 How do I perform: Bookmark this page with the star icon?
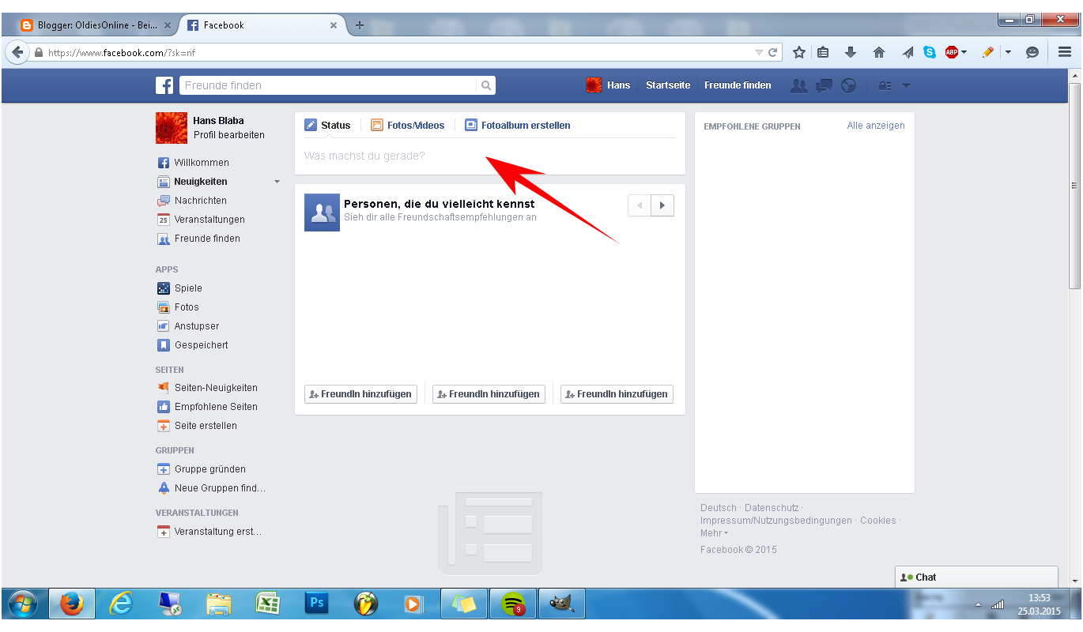(x=799, y=52)
